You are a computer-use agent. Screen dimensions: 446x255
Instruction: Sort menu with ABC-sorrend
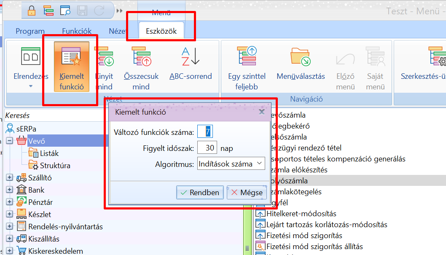[x=191, y=64]
